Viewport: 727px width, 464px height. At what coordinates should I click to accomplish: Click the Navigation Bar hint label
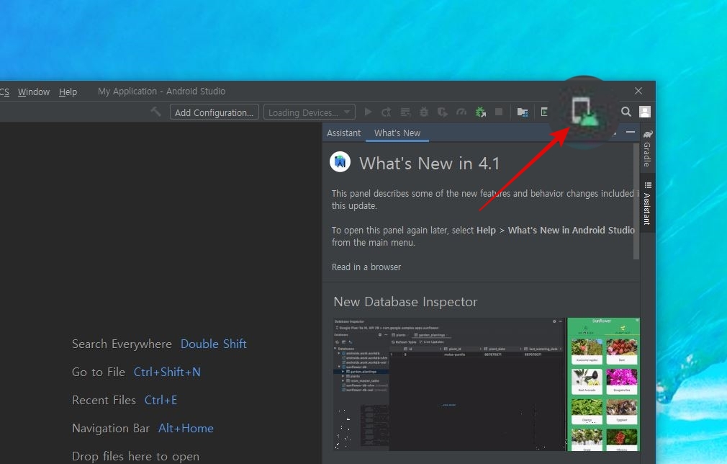pyautogui.click(x=111, y=428)
